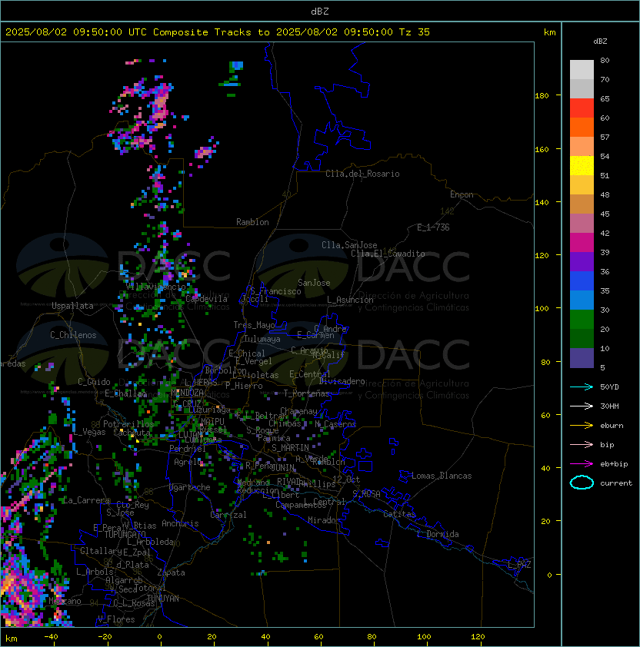The height and width of the screenshot is (647, 640).
Task: Click the '160' tick on right axis
Action: click(542, 149)
